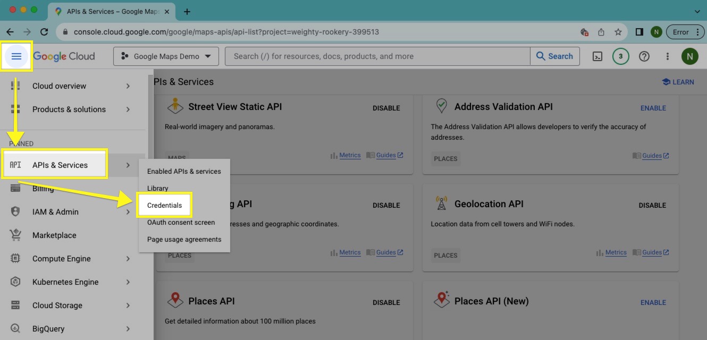The image size is (707, 340).
Task: Click the Cloud Storage icon
Action: coord(15,305)
